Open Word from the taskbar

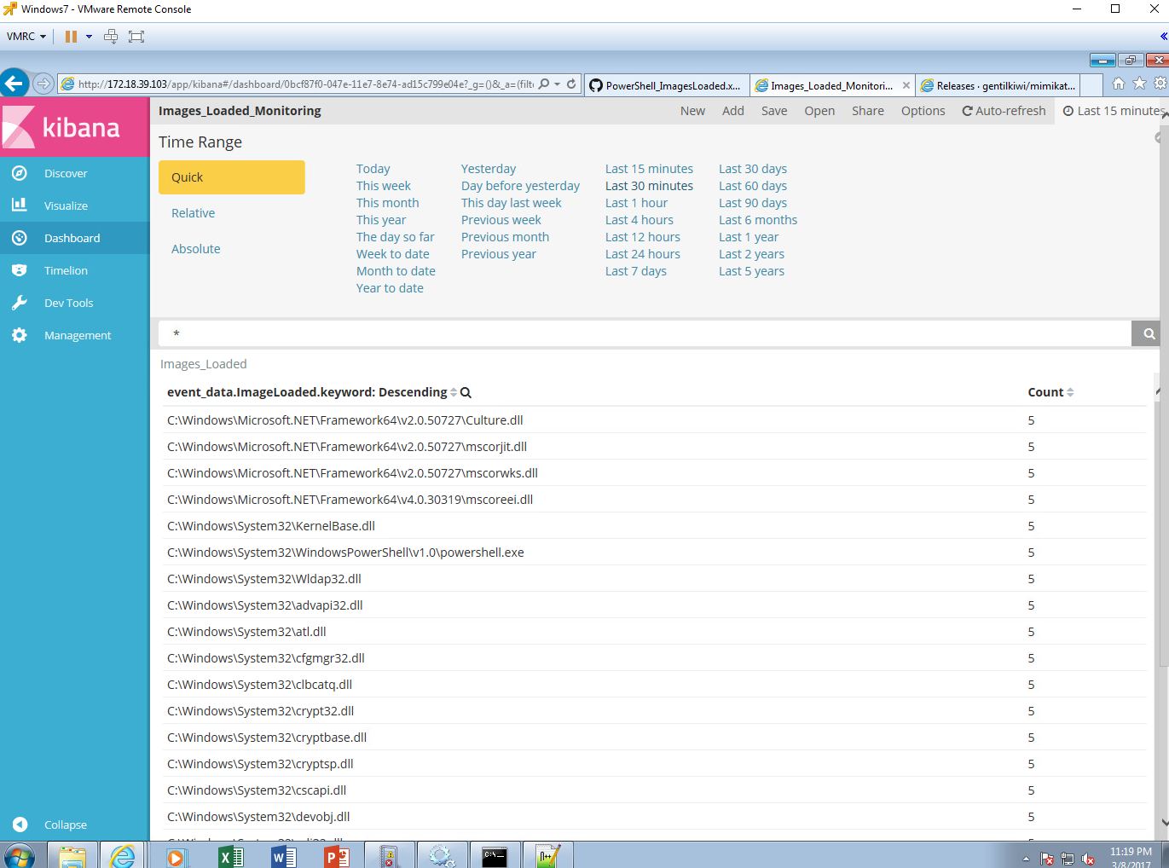tap(283, 856)
